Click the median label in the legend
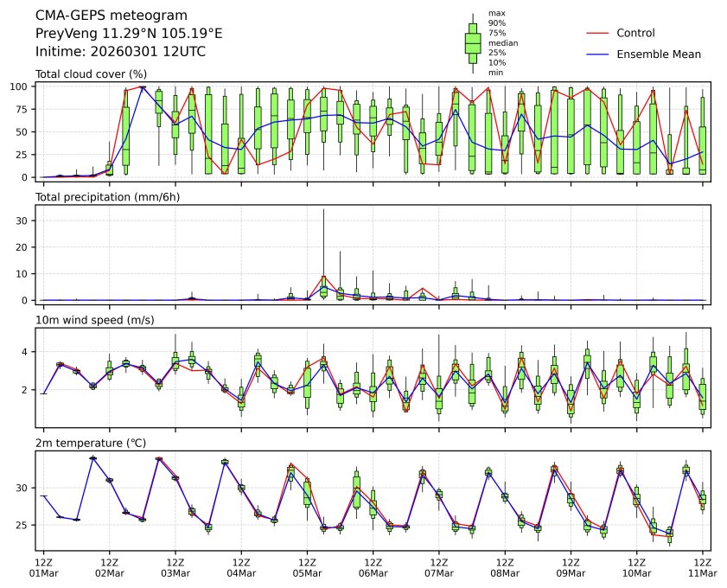Viewport: 727px width, 588px height. point(503,42)
